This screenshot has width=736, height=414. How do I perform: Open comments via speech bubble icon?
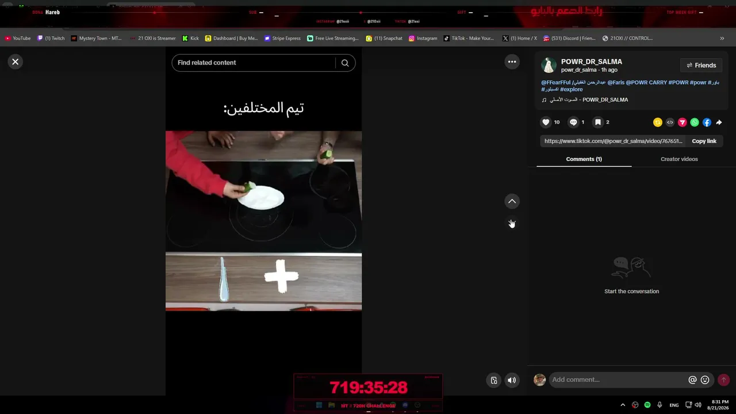(573, 122)
